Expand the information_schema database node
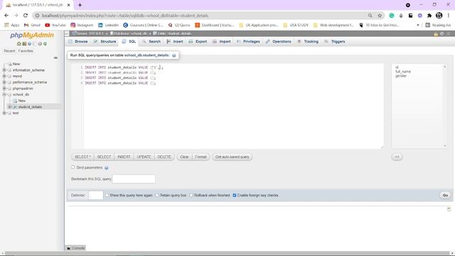 point(4,70)
